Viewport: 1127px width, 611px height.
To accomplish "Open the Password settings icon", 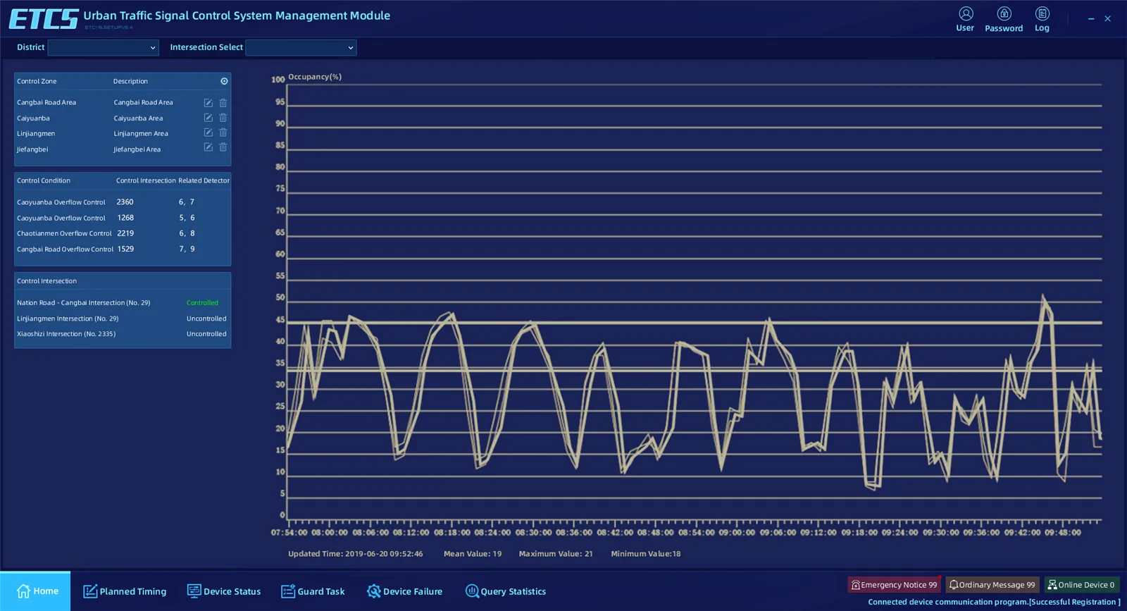I will point(1004,14).
